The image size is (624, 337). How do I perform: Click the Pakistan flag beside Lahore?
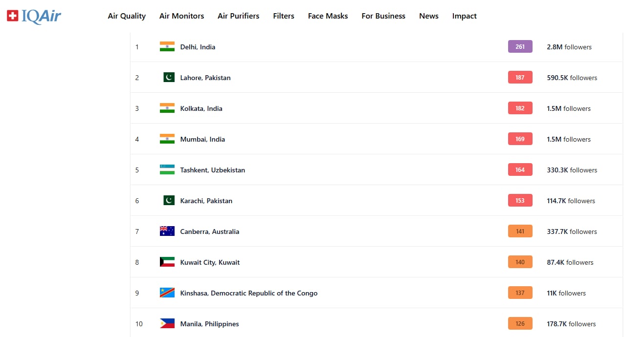[169, 78]
